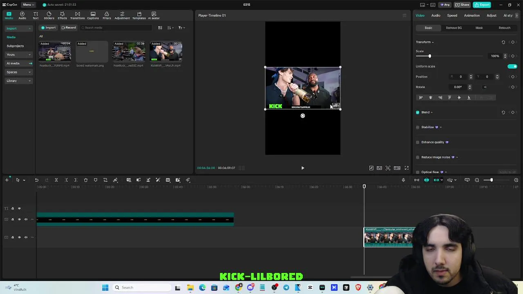Screen dimensions: 523x294
Task: Align clip vertically centered icon
Action: [x=459, y=98]
